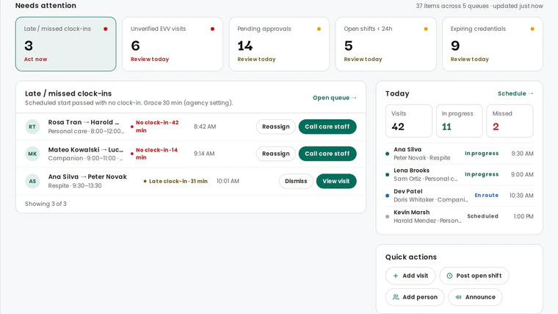Call care staff for Mateo Kowalski

327,154
